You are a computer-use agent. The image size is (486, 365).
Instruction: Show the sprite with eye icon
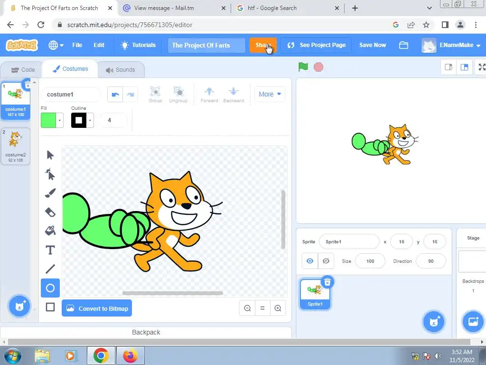(x=310, y=261)
